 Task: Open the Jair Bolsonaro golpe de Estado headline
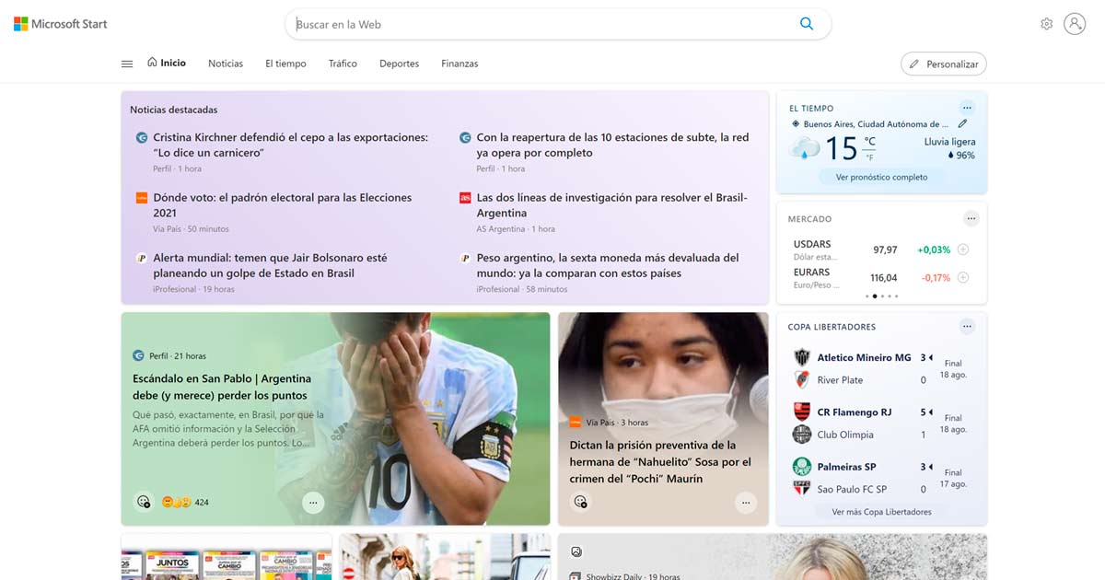[270, 265]
